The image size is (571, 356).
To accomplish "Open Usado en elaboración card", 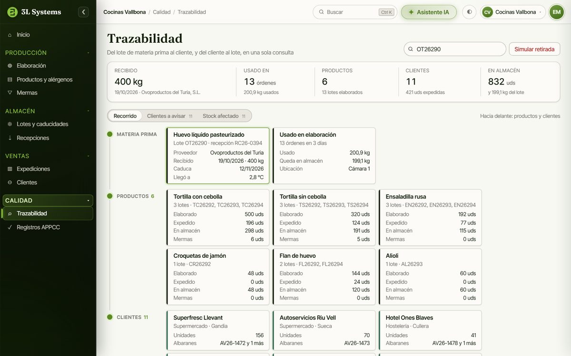I will click(324, 156).
